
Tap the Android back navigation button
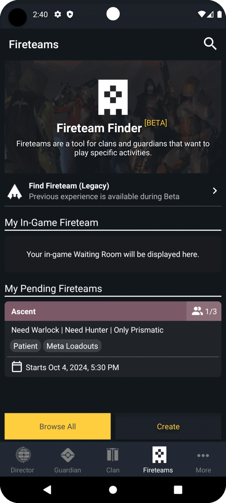[x=47, y=490]
